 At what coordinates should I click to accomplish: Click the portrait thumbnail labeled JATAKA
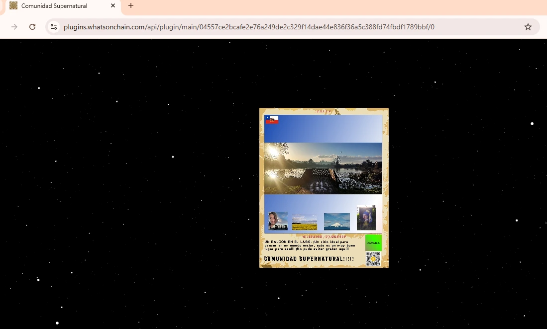pyautogui.click(x=278, y=222)
